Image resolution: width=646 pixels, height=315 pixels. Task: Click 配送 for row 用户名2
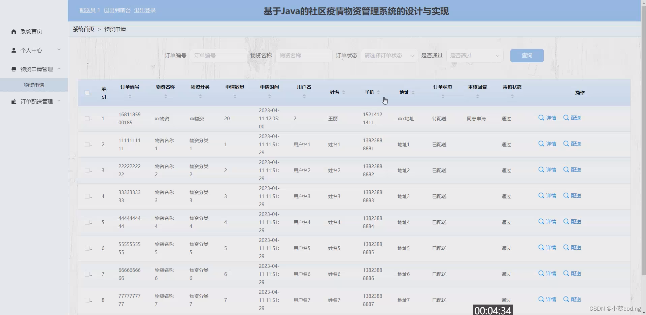click(572, 170)
